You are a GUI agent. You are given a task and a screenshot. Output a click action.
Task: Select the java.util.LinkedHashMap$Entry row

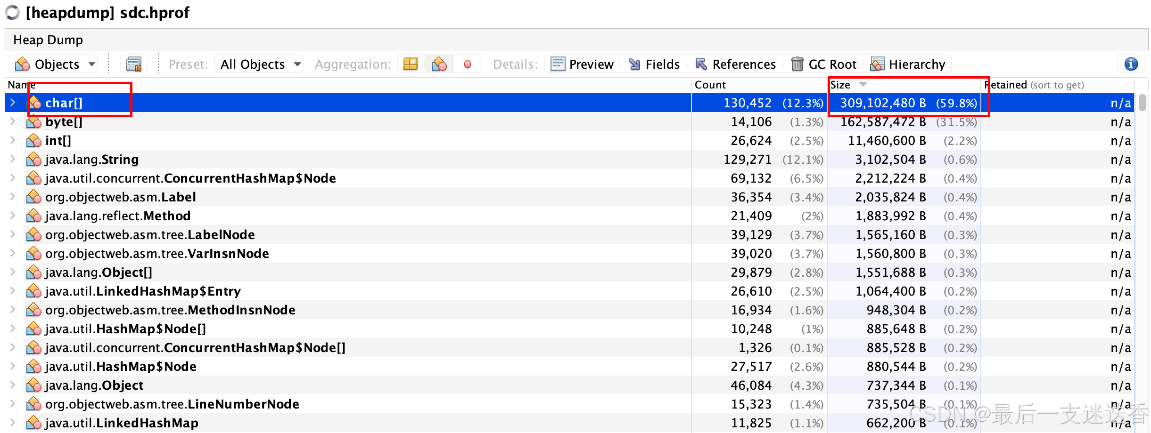(569, 291)
